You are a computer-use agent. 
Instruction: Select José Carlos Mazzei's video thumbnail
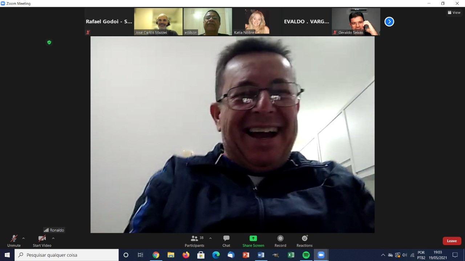coord(158,22)
